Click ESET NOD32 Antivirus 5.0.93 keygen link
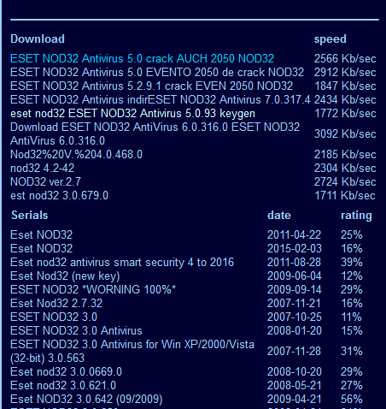 click(132, 113)
